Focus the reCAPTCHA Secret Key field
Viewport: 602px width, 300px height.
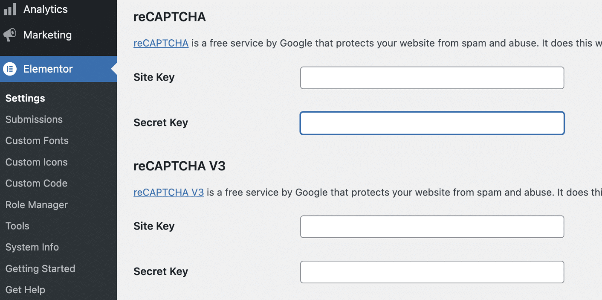coord(432,123)
